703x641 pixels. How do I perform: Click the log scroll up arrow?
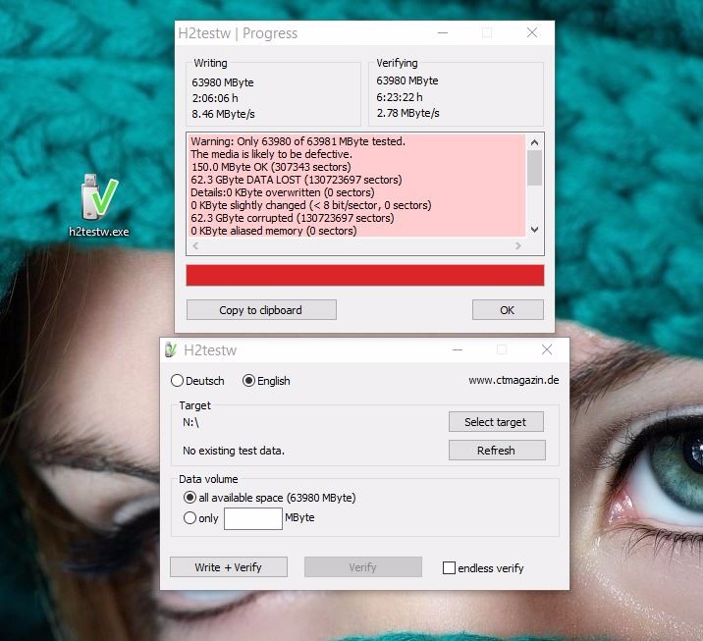click(534, 142)
